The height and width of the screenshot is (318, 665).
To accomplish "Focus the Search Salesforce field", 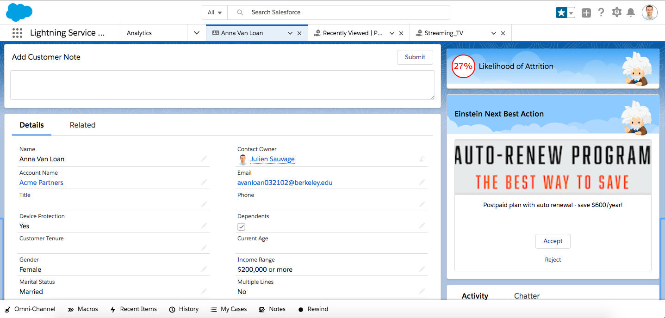I will click(339, 12).
